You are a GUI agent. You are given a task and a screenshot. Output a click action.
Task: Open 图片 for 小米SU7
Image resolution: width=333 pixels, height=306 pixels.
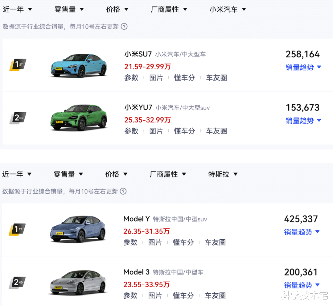[x=156, y=78]
